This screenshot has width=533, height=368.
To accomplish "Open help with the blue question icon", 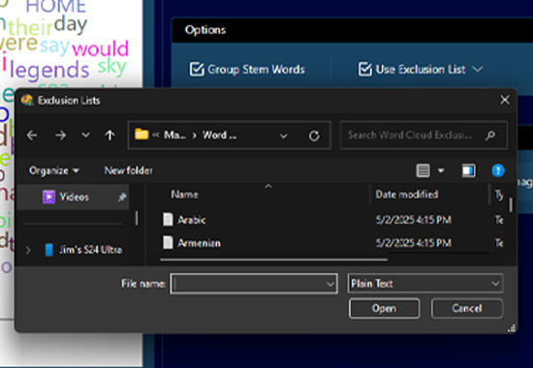I will pos(498,170).
